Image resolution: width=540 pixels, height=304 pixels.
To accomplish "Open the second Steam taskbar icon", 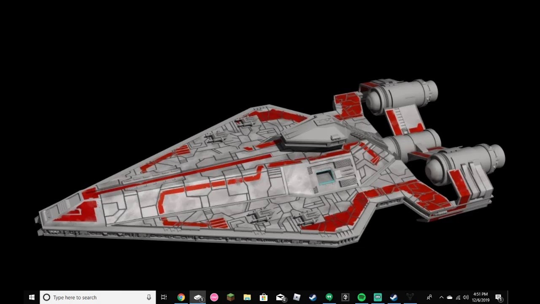I will click(x=394, y=297).
